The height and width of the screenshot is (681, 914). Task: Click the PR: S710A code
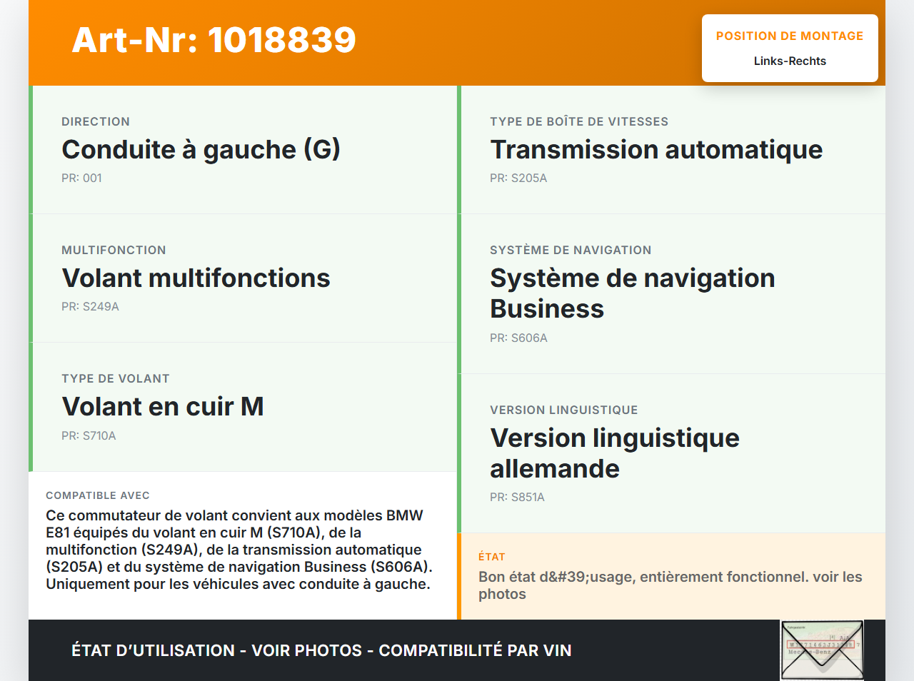[89, 435]
